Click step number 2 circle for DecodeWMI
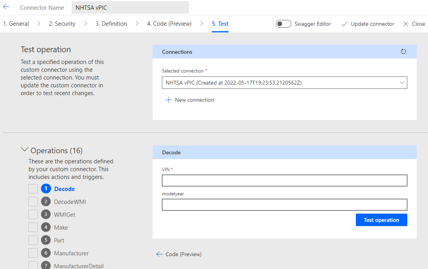Screen dimensions: 428x269 pyautogui.click(x=46, y=202)
